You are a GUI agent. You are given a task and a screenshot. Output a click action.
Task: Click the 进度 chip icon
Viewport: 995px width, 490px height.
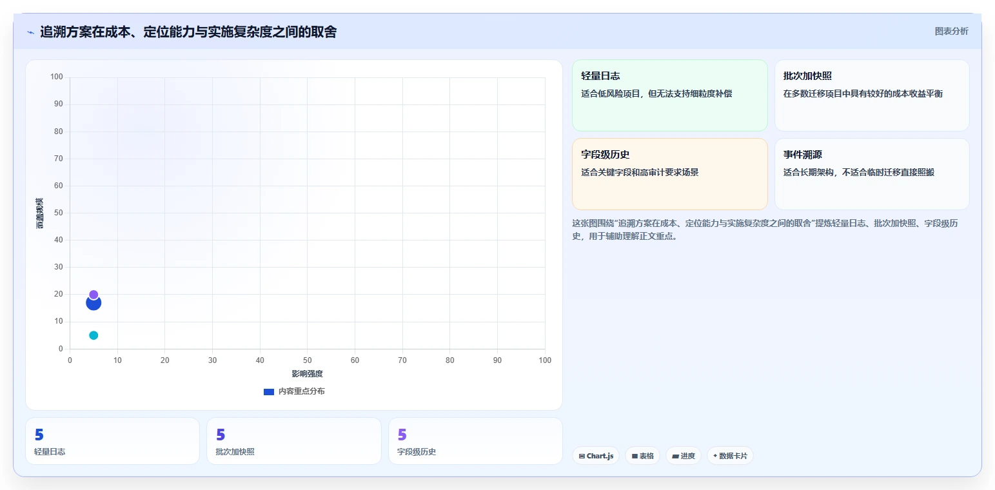(675, 456)
